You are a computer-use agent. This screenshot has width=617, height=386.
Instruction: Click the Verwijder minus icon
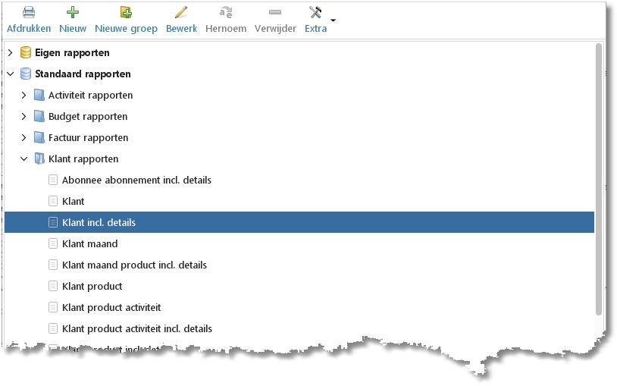(x=275, y=12)
